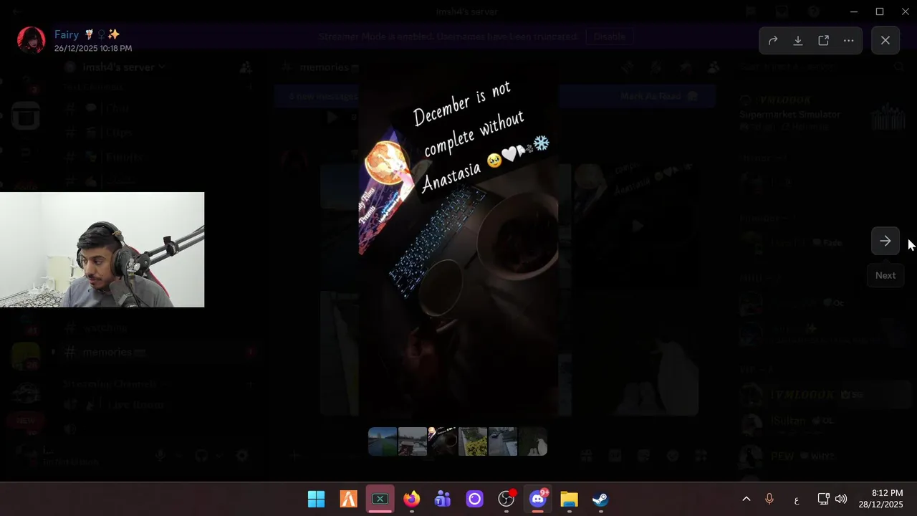Select the white bird dark thumbnail
917x516 pixels.
click(533, 441)
